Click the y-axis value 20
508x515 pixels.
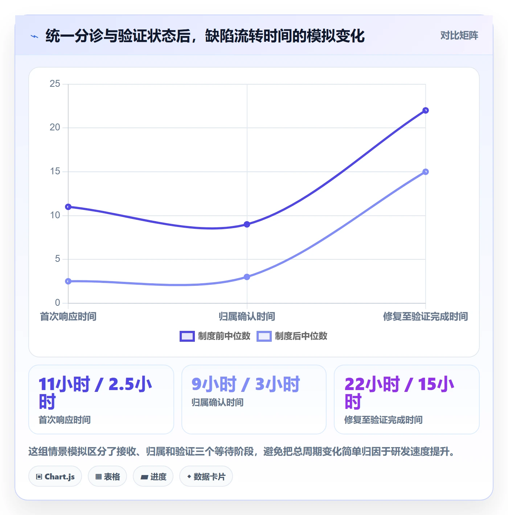(x=55, y=127)
